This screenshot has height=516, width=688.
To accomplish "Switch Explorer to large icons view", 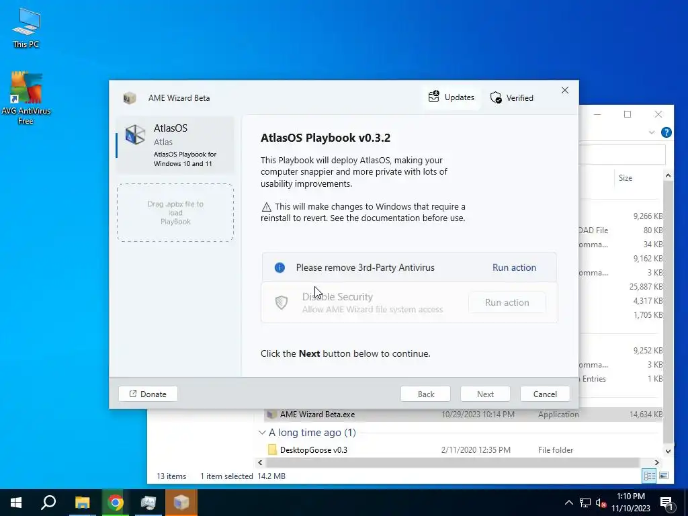I will (664, 476).
